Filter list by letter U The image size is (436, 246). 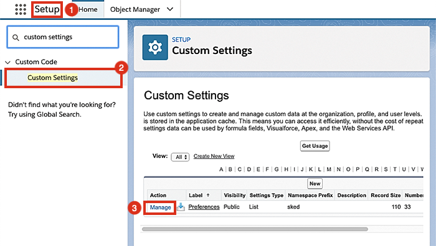(x=404, y=169)
